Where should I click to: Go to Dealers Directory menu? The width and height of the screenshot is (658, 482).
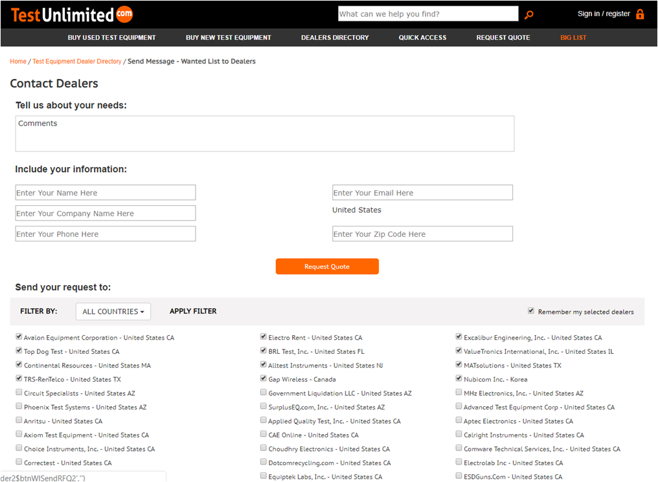[335, 38]
